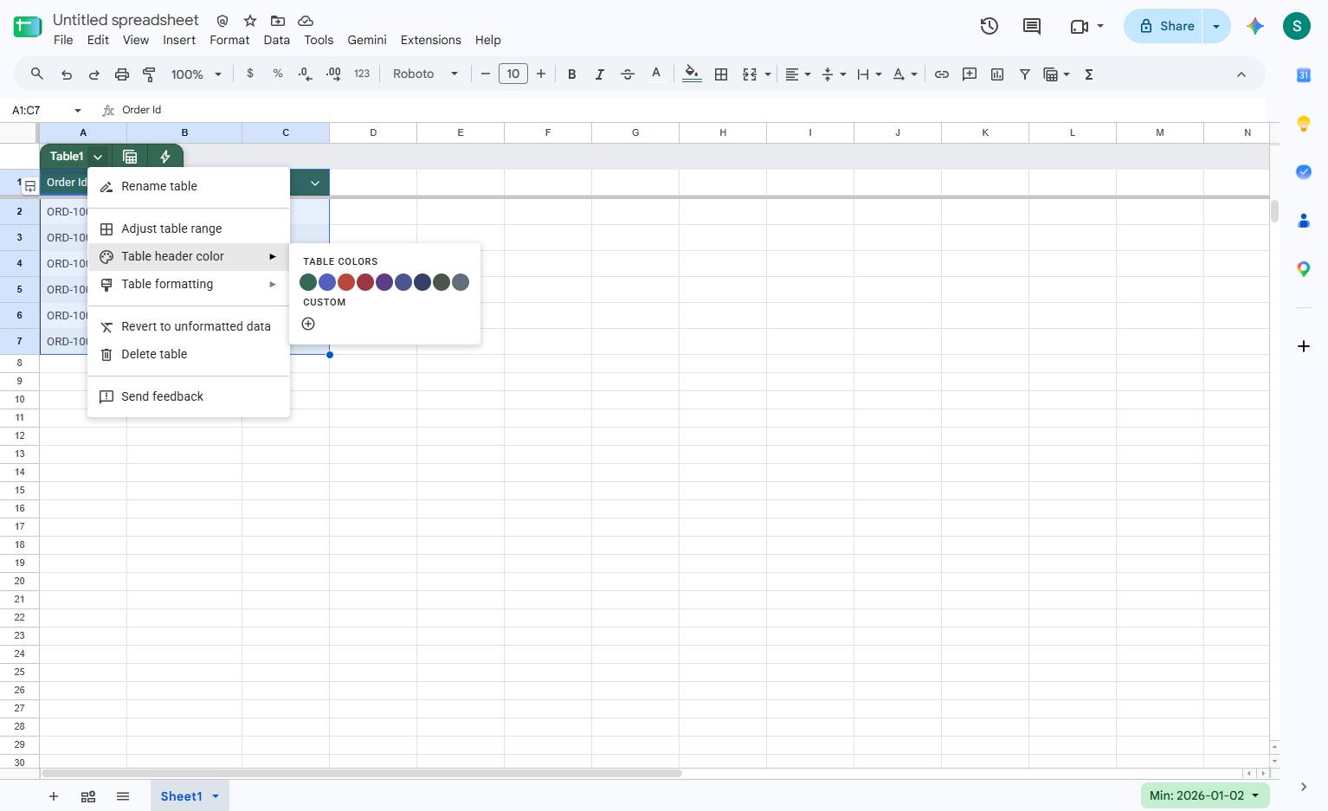Open the borders tool
The height and width of the screenshot is (811, 1328).
coord(721,74)
